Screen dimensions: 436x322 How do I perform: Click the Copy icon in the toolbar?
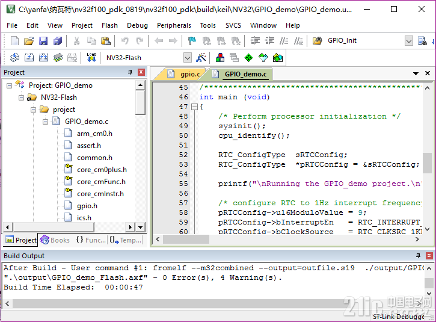(x=91, y=41)
